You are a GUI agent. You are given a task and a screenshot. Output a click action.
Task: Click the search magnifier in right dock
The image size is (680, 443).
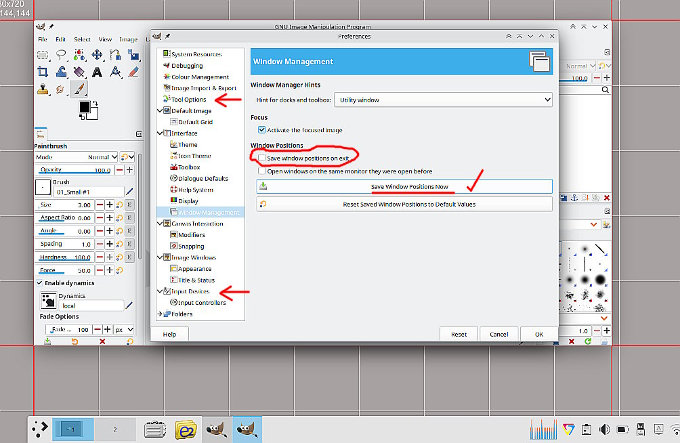pyautogui.click(x=605, y=90)
